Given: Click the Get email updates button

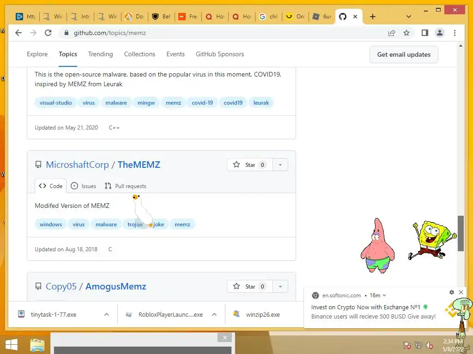Looking at the screenshot, I should (404, 54).
